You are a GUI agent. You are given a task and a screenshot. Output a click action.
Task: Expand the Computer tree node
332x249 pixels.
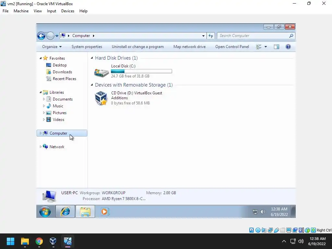pos(41,133)
